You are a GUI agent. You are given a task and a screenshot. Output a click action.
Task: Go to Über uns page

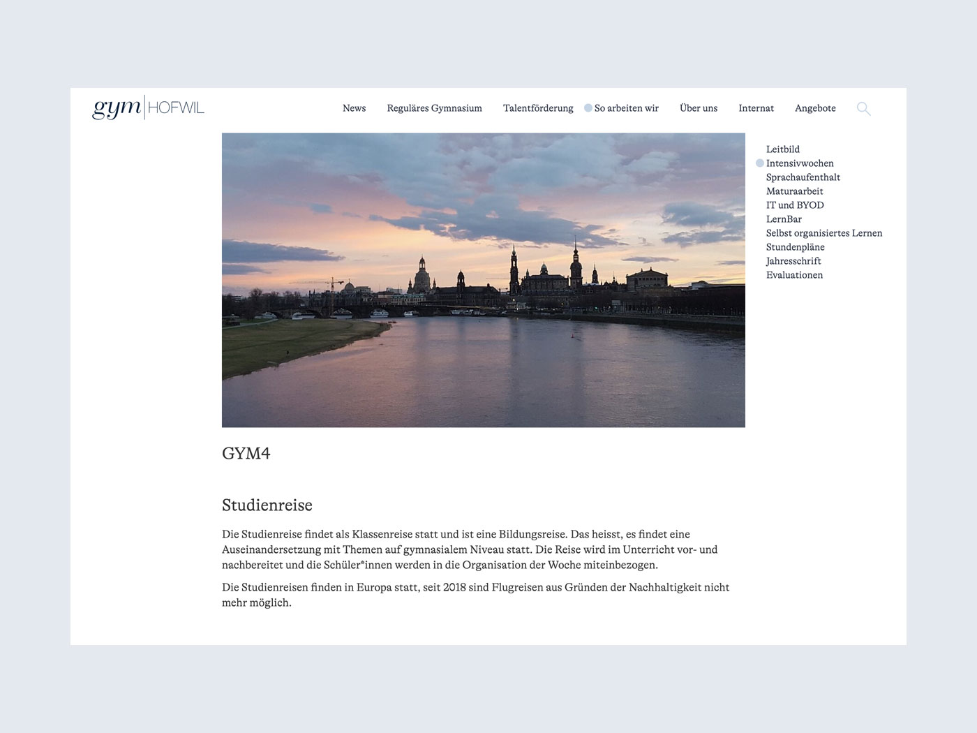pyautogui.click(x=699, y=108)
